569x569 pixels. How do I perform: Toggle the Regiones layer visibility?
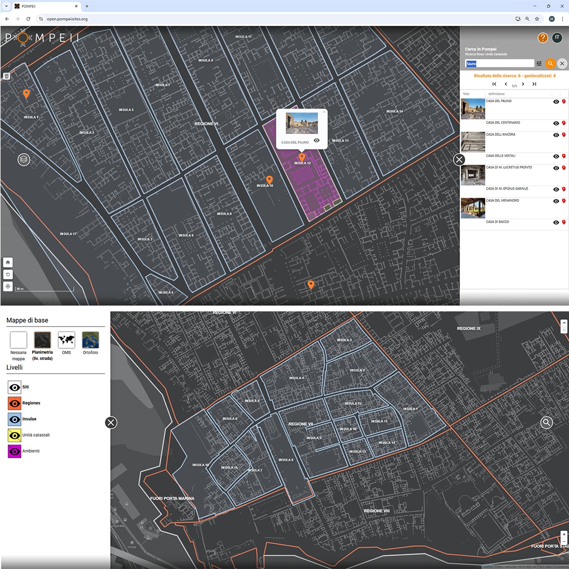[x=15, y=403]
